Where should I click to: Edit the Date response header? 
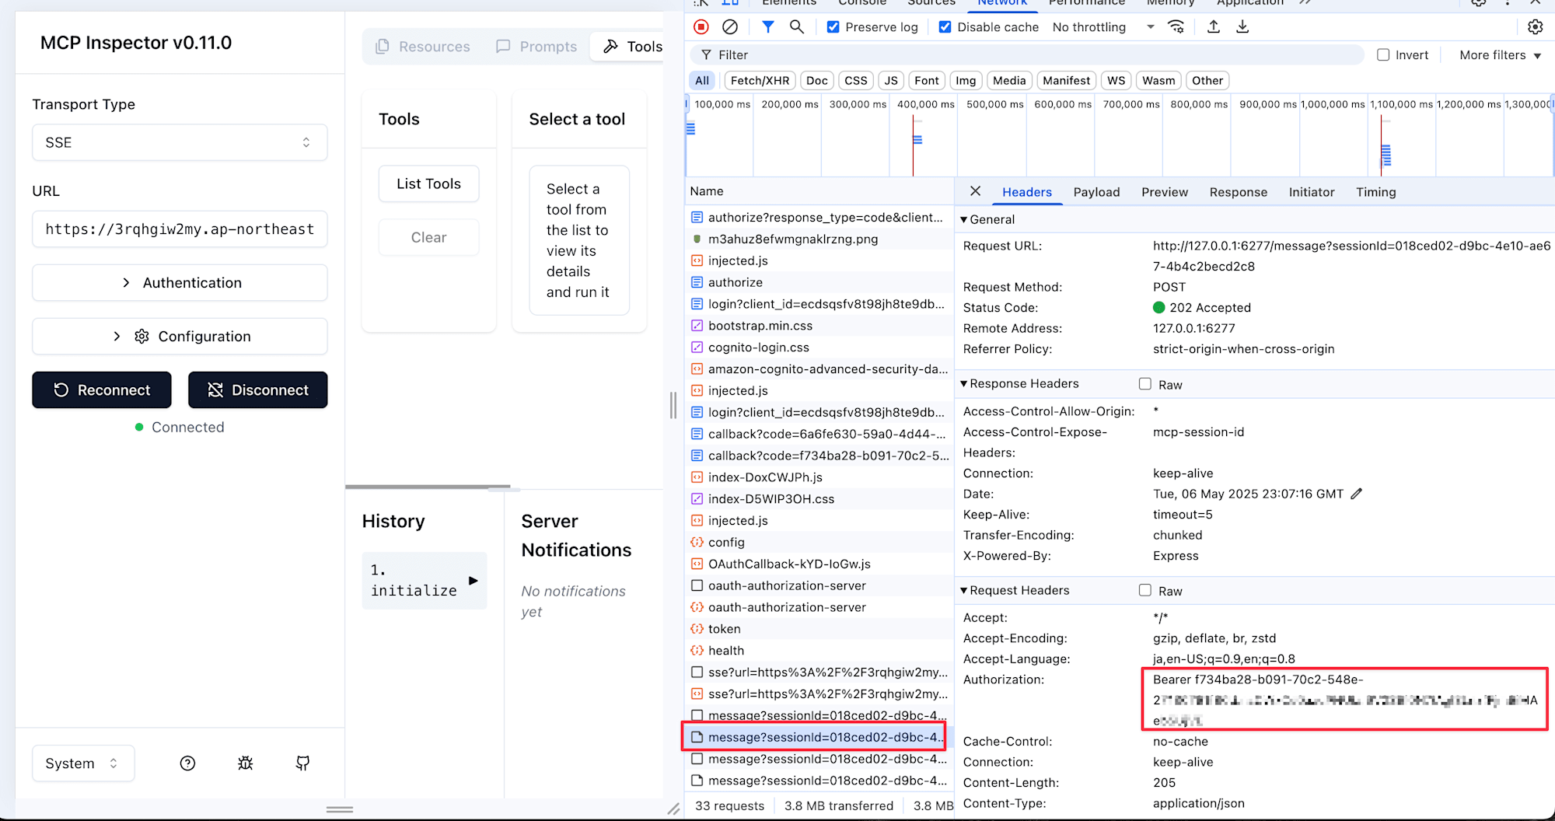(x=1357, y=494)
